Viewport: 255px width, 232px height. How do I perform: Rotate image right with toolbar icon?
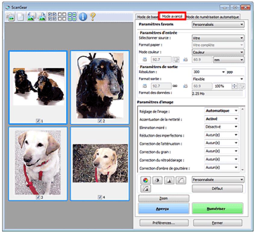click(42, 17)
